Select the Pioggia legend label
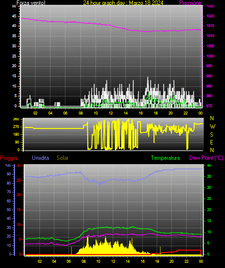 [9, 158]
